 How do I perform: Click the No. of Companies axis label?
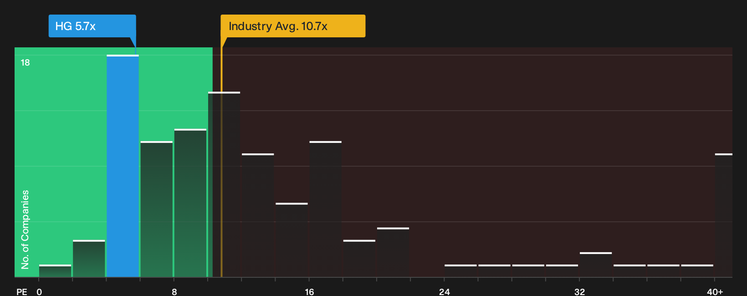(x=25, y=230)
